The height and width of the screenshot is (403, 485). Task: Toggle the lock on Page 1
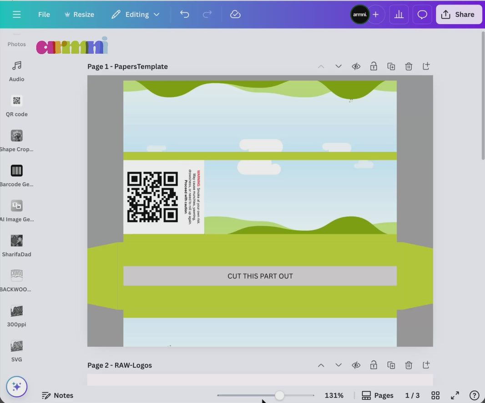tap(374, 66)
